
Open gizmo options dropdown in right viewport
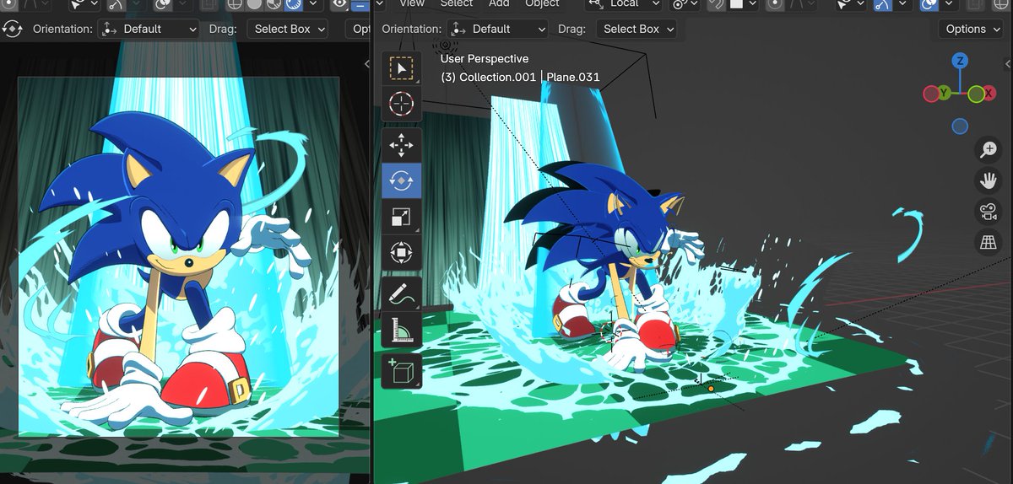point(901,3)
